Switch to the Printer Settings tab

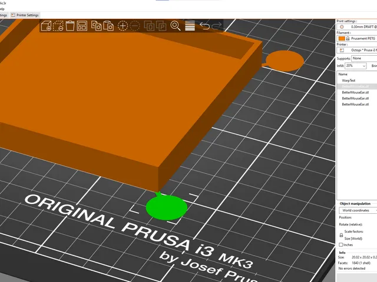click(25, 15)
